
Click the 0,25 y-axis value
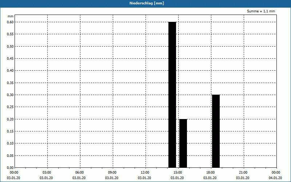[x=10, y=107]
